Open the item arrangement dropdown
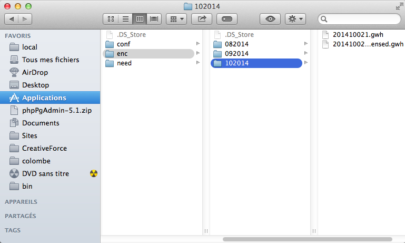This screenshot has width=405, height=243. (x=176, y=19)
